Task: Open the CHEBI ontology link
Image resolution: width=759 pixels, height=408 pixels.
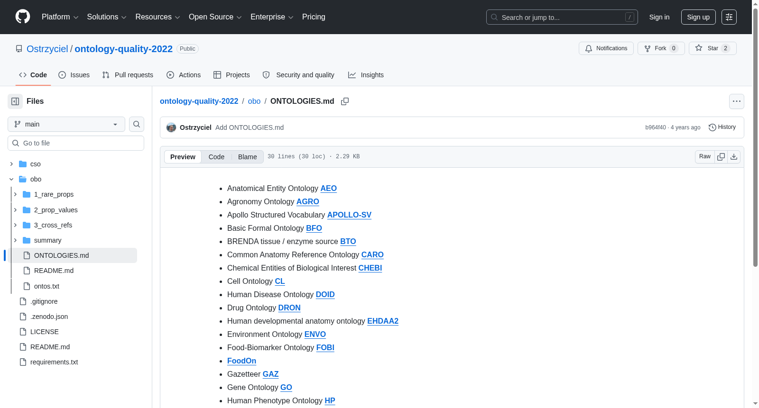Action: point(370,268)
